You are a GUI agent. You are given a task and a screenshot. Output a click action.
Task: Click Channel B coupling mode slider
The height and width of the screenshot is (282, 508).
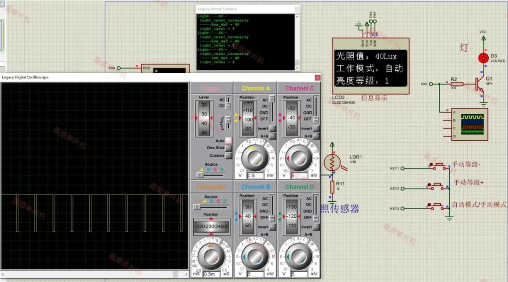(272, 208)
